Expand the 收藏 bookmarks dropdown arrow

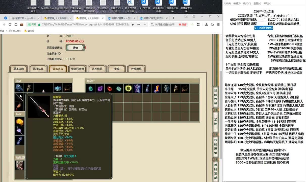7,31
